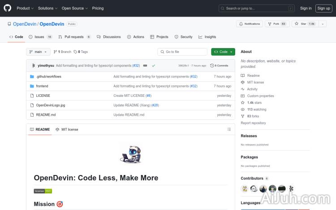336x210 pixels.
Task: Click the Sign up button
Action: pyautogui.click(x=323, y=8)
